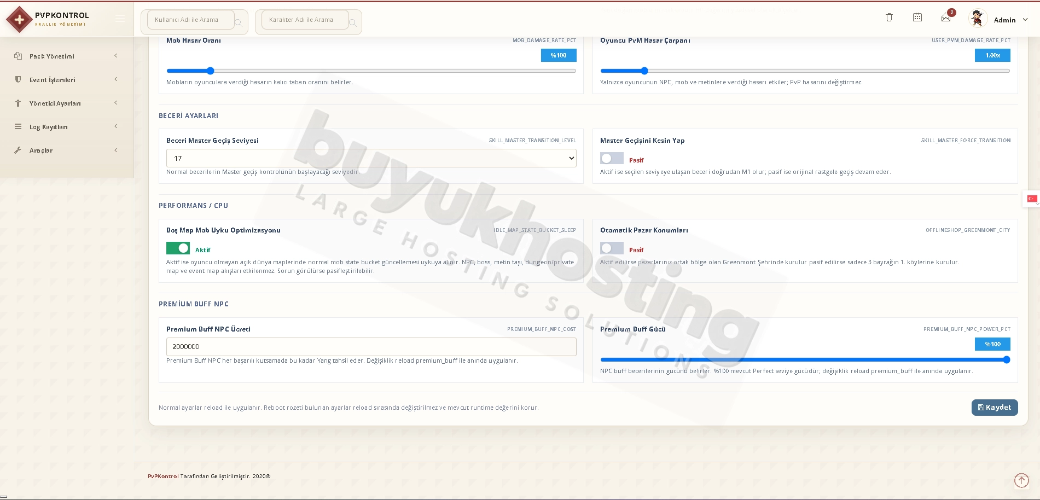Click the Premium Buff NPC Ücreti title
1040x500 pixels.
click(208, 329)
